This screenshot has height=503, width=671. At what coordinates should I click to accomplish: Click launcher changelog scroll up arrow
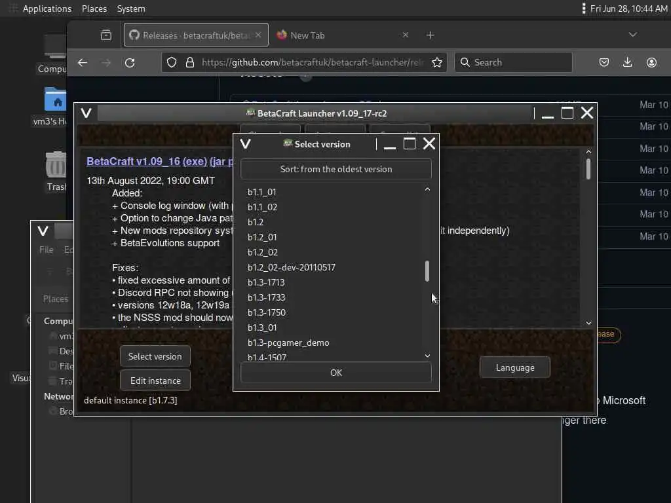(588, 151)
